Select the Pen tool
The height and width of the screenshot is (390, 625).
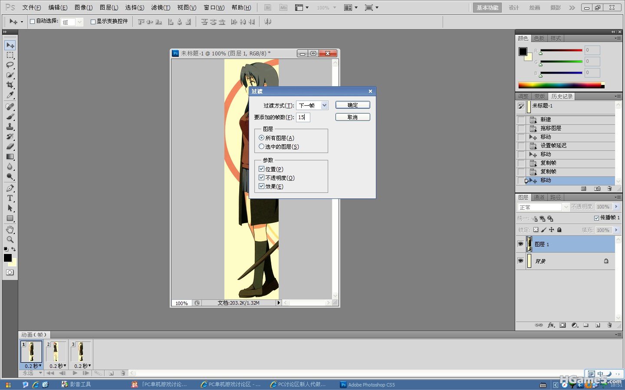pyautogui.click(x=10, y=188)
